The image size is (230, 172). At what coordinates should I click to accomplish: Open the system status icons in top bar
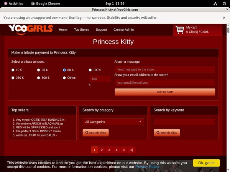click(217, 3)
